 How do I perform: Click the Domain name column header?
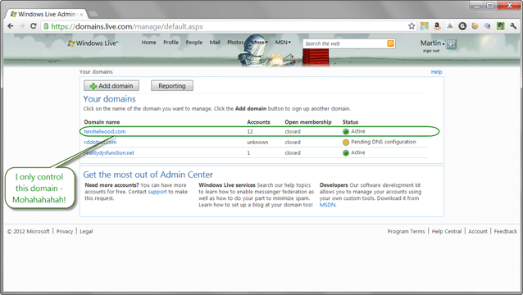102,122
